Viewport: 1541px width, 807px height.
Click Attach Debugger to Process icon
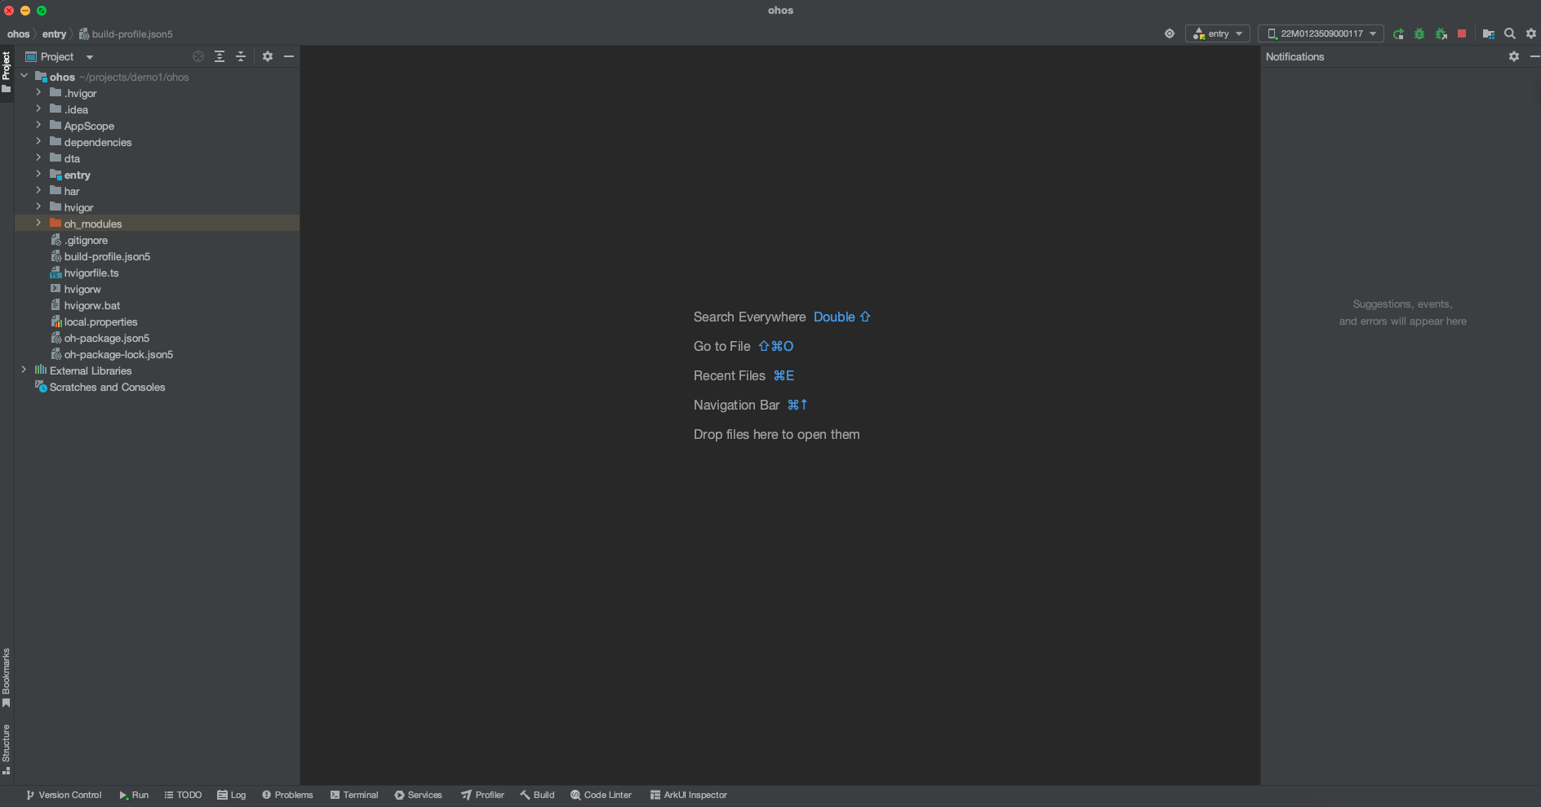coord(1441,33)
